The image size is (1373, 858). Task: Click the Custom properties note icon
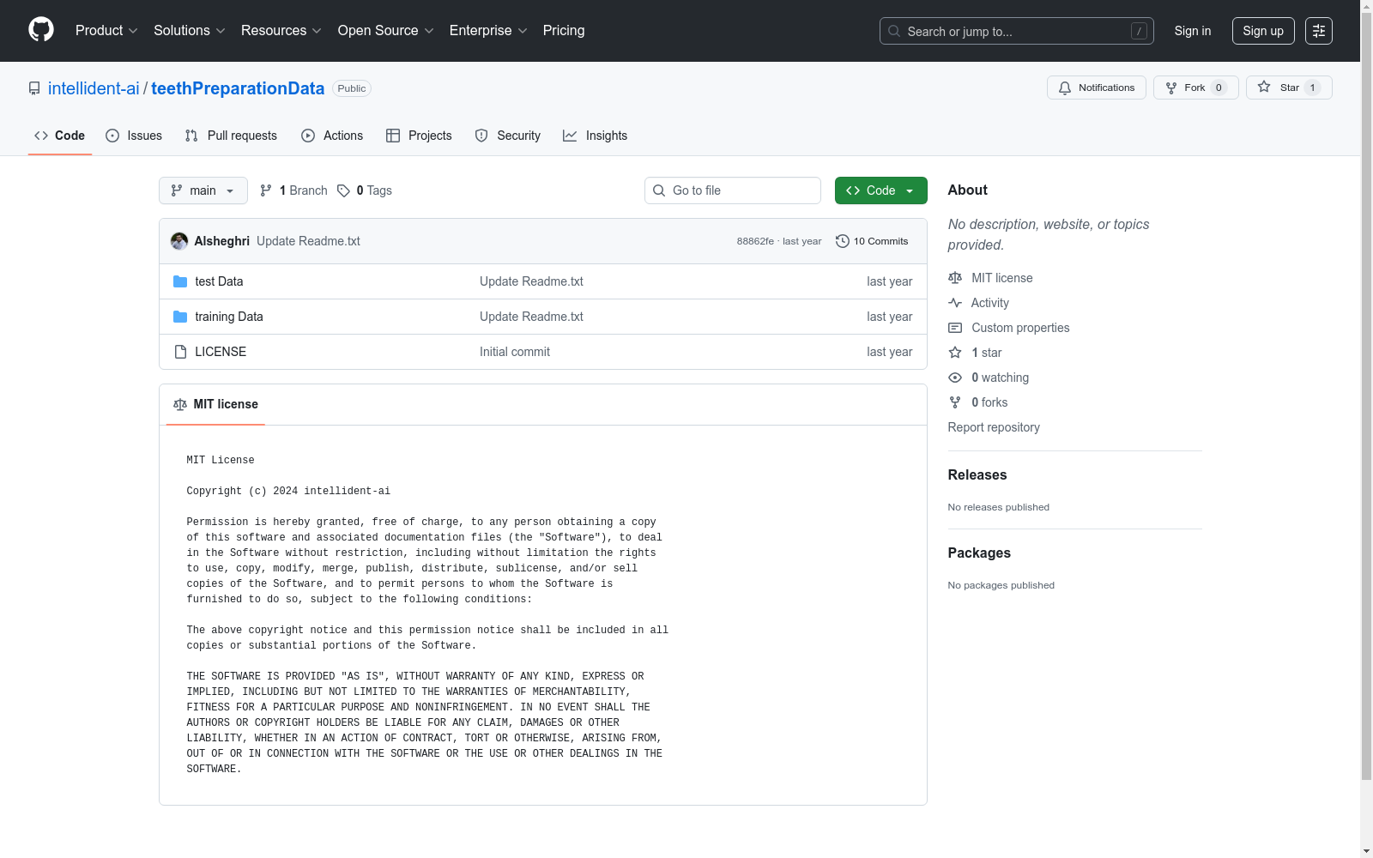(955, 328)
